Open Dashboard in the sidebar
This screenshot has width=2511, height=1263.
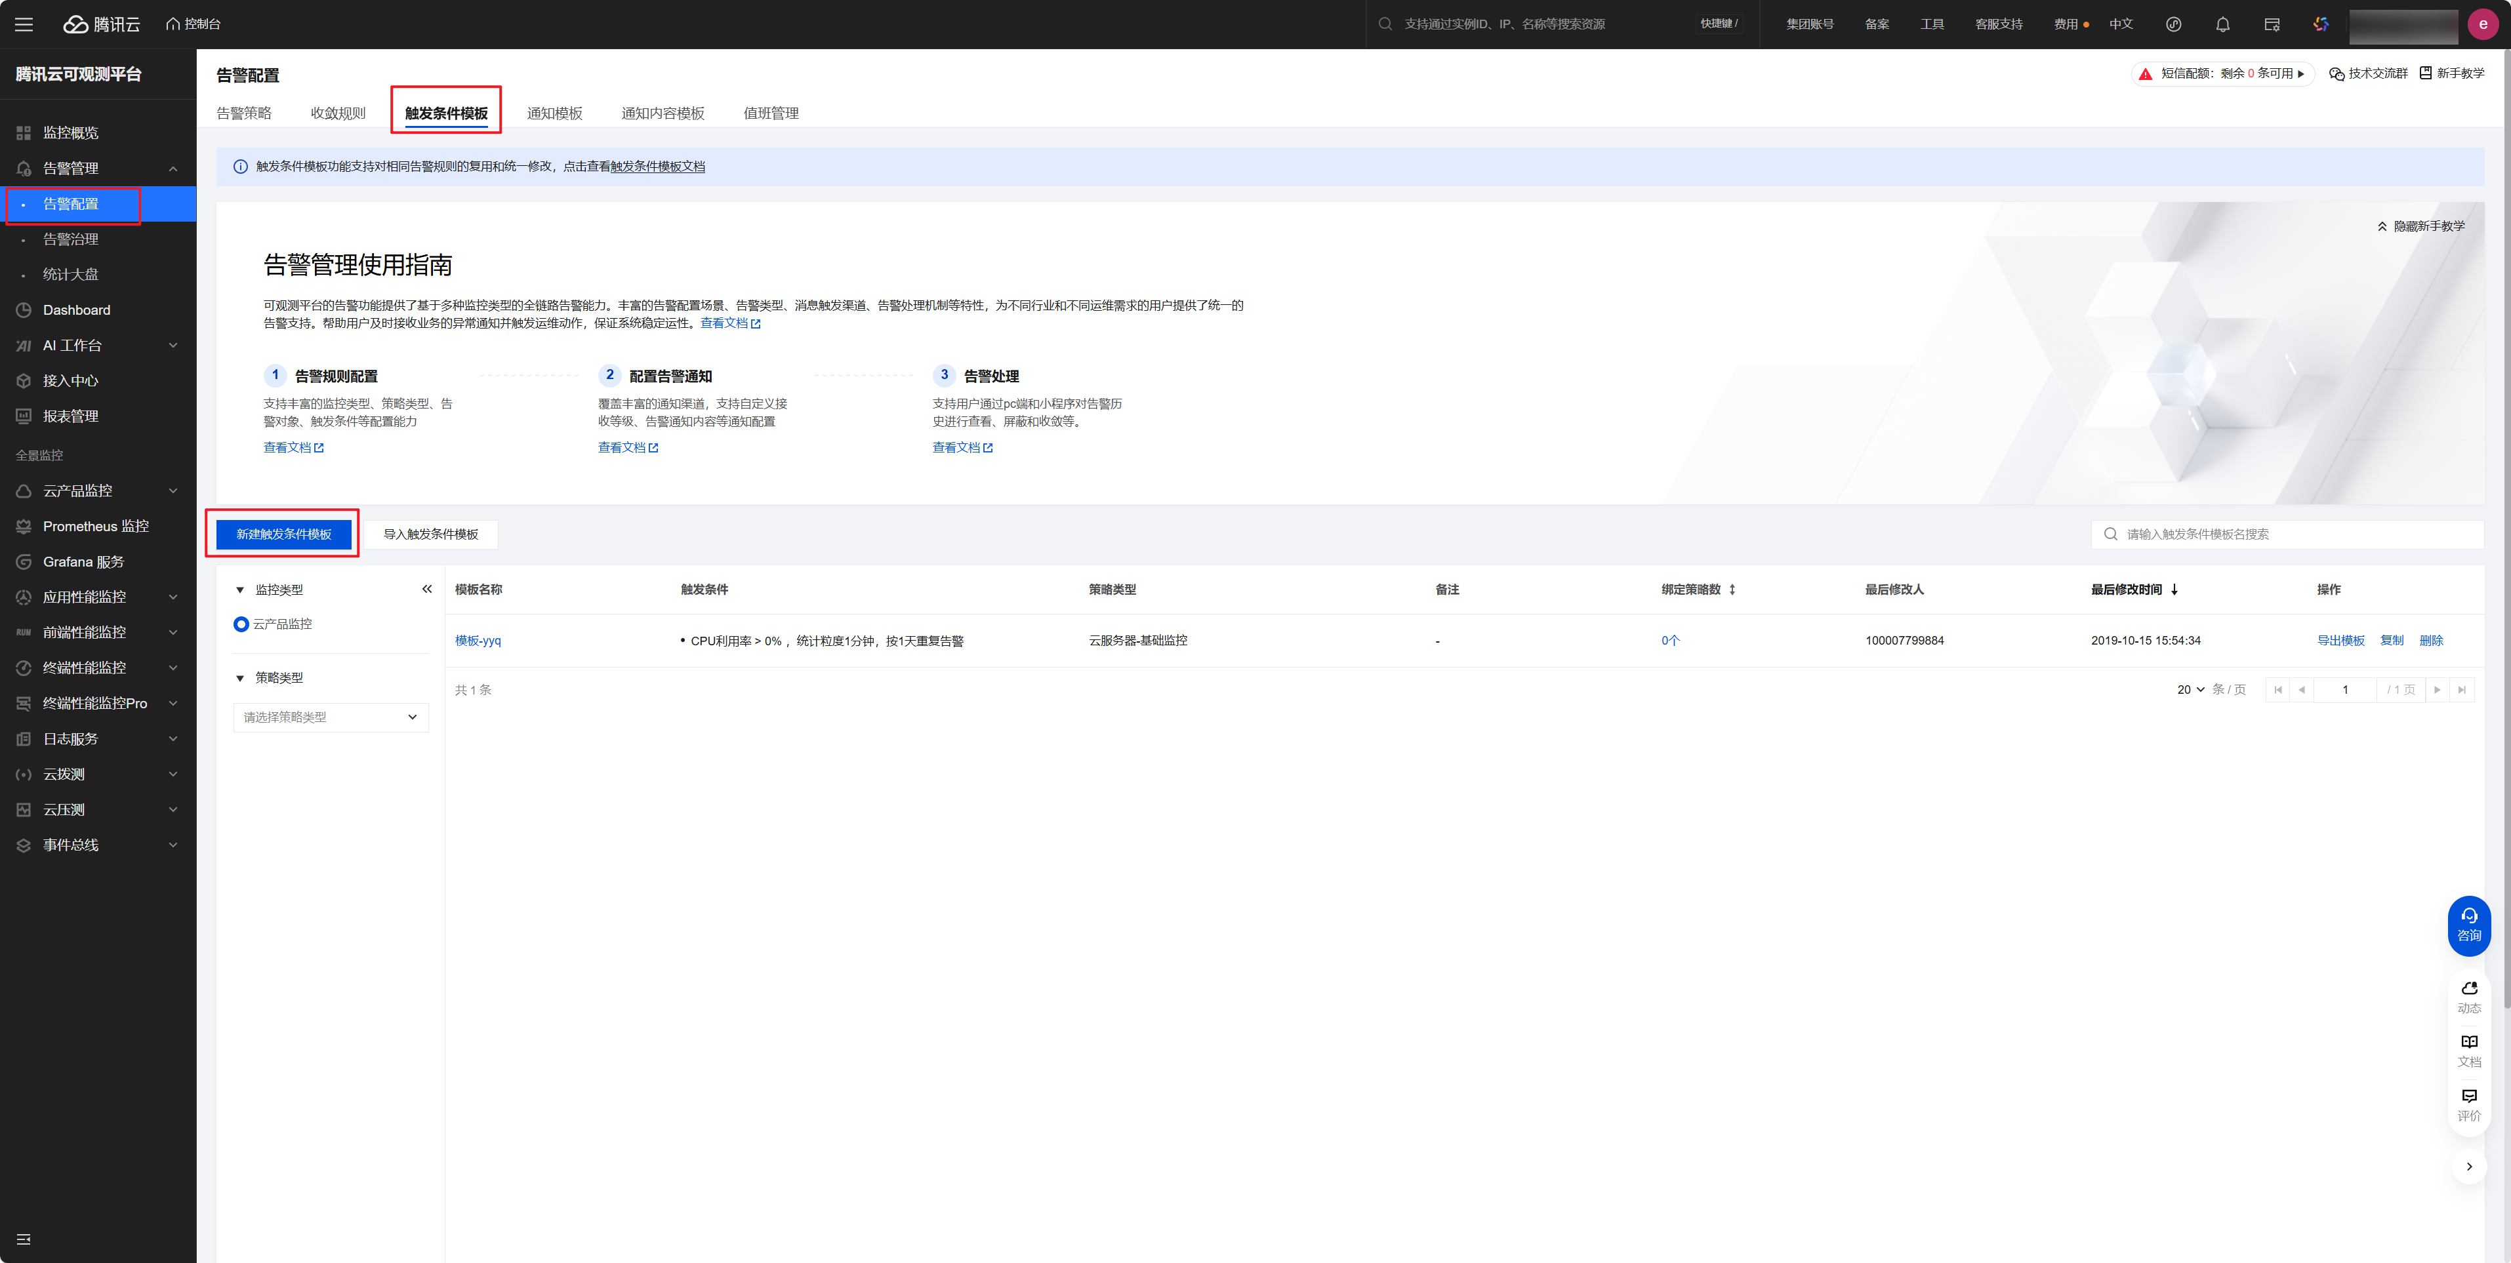tap(98, 310)
